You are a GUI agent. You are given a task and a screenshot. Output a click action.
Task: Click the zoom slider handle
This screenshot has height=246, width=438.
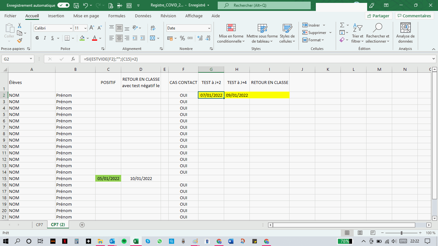401,233
